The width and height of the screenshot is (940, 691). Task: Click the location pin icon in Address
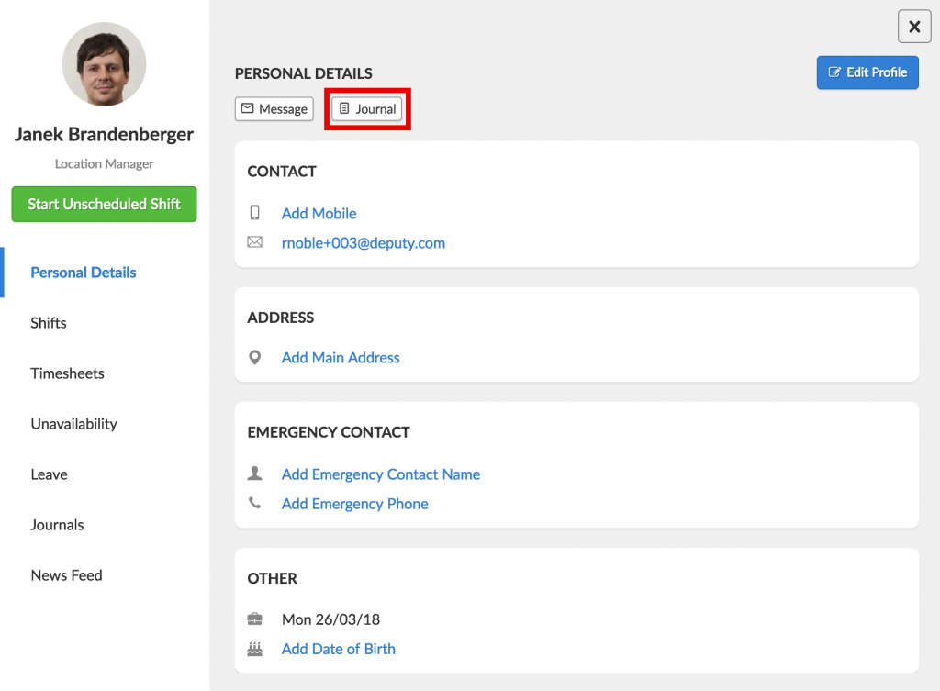click(x=255, y=358)
